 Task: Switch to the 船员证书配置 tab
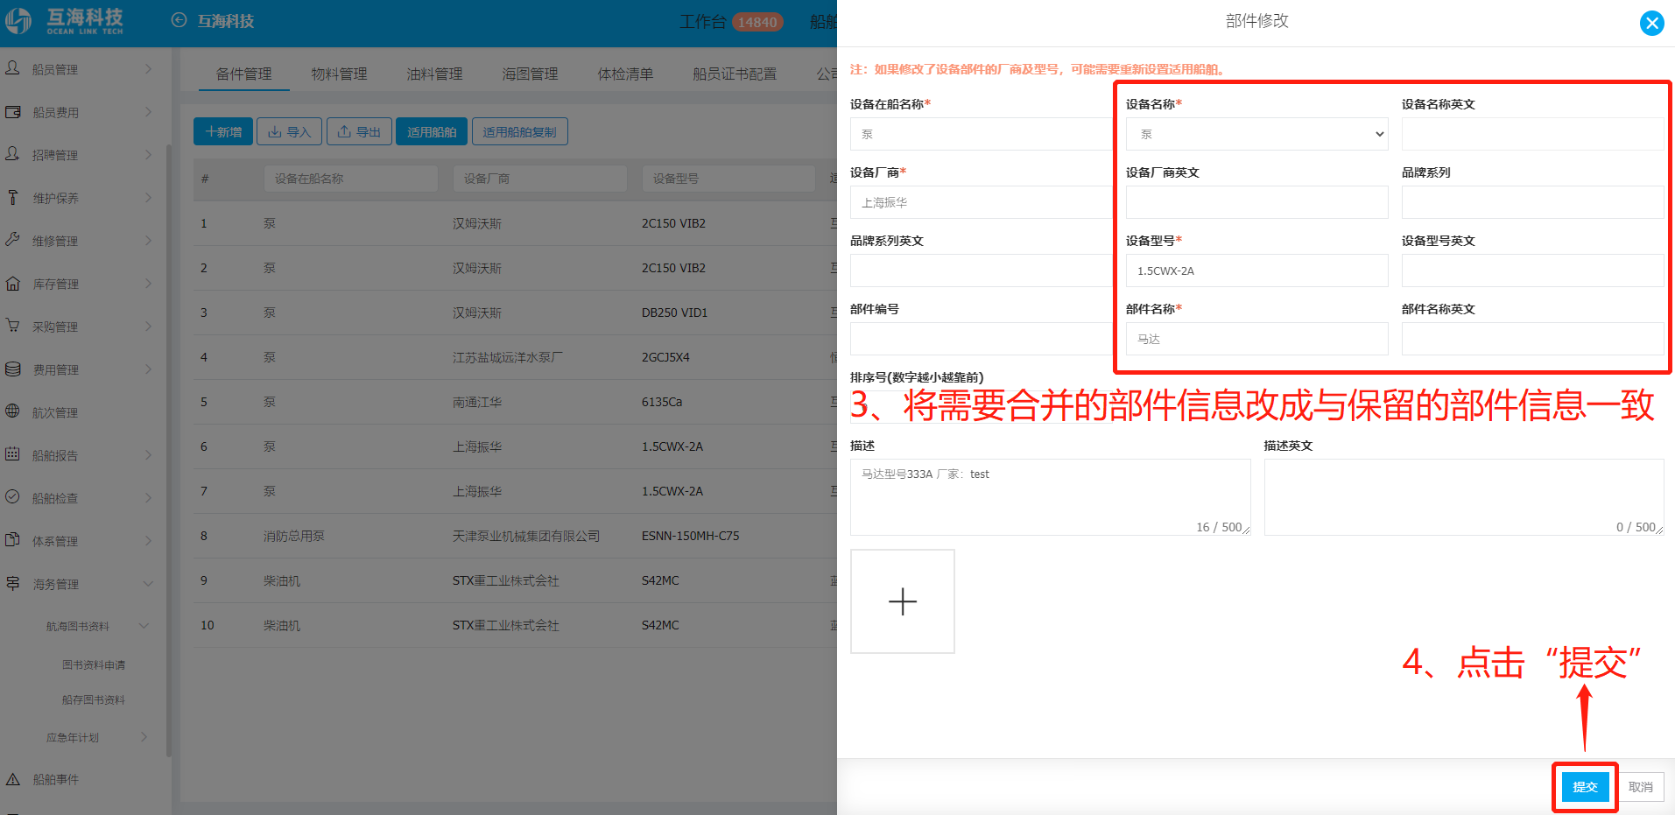tap(734, 74)
